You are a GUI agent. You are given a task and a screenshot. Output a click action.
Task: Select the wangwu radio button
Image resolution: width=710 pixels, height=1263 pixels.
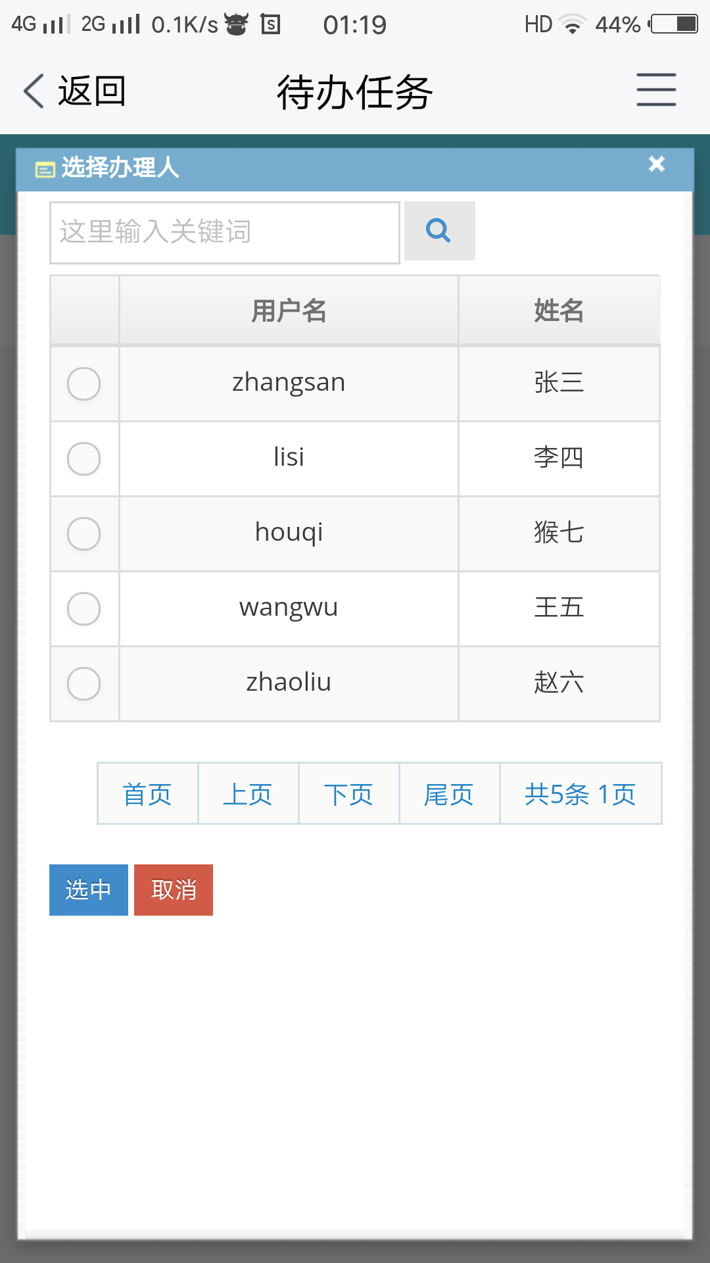coord(84,608)
